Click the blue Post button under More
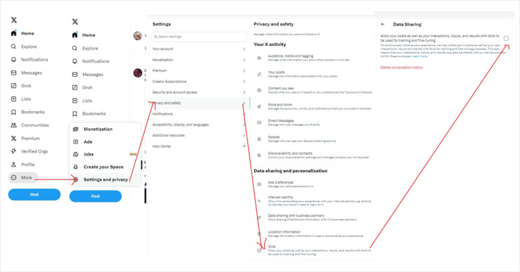Screen dimensions: 520x272 tap(34, 195)
